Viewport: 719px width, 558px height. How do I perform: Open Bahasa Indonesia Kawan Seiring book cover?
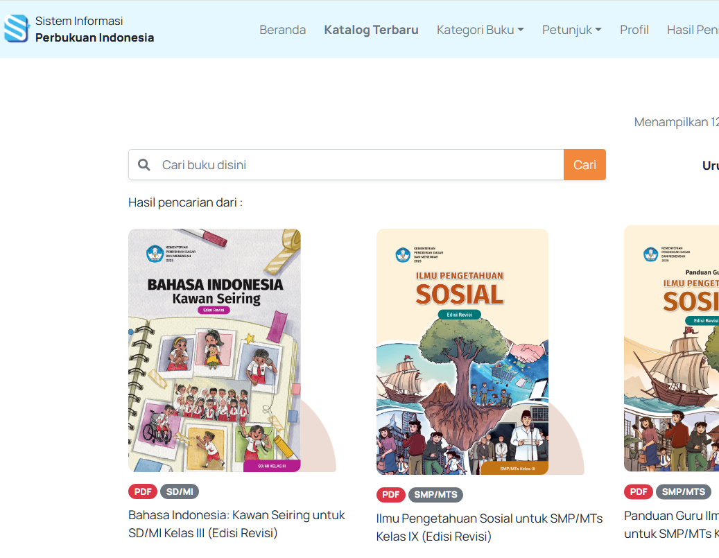[214, 350]
